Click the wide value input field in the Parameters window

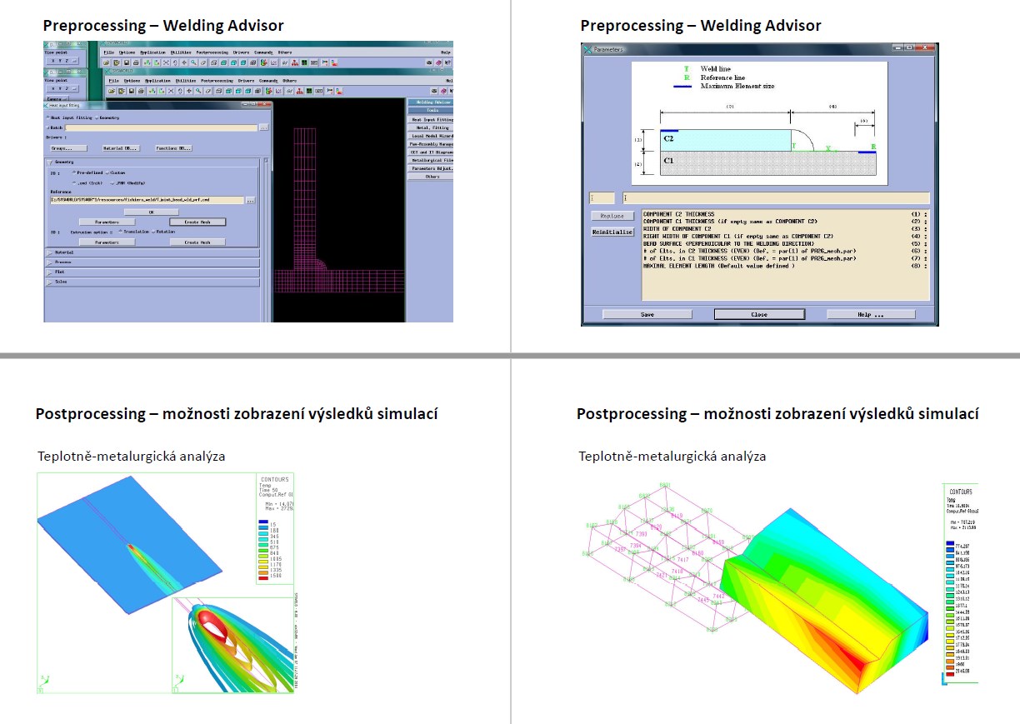(x=775, y=197)
